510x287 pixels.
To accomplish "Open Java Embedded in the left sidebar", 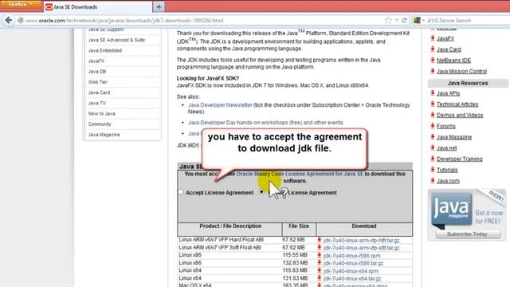I will (104, 50).
